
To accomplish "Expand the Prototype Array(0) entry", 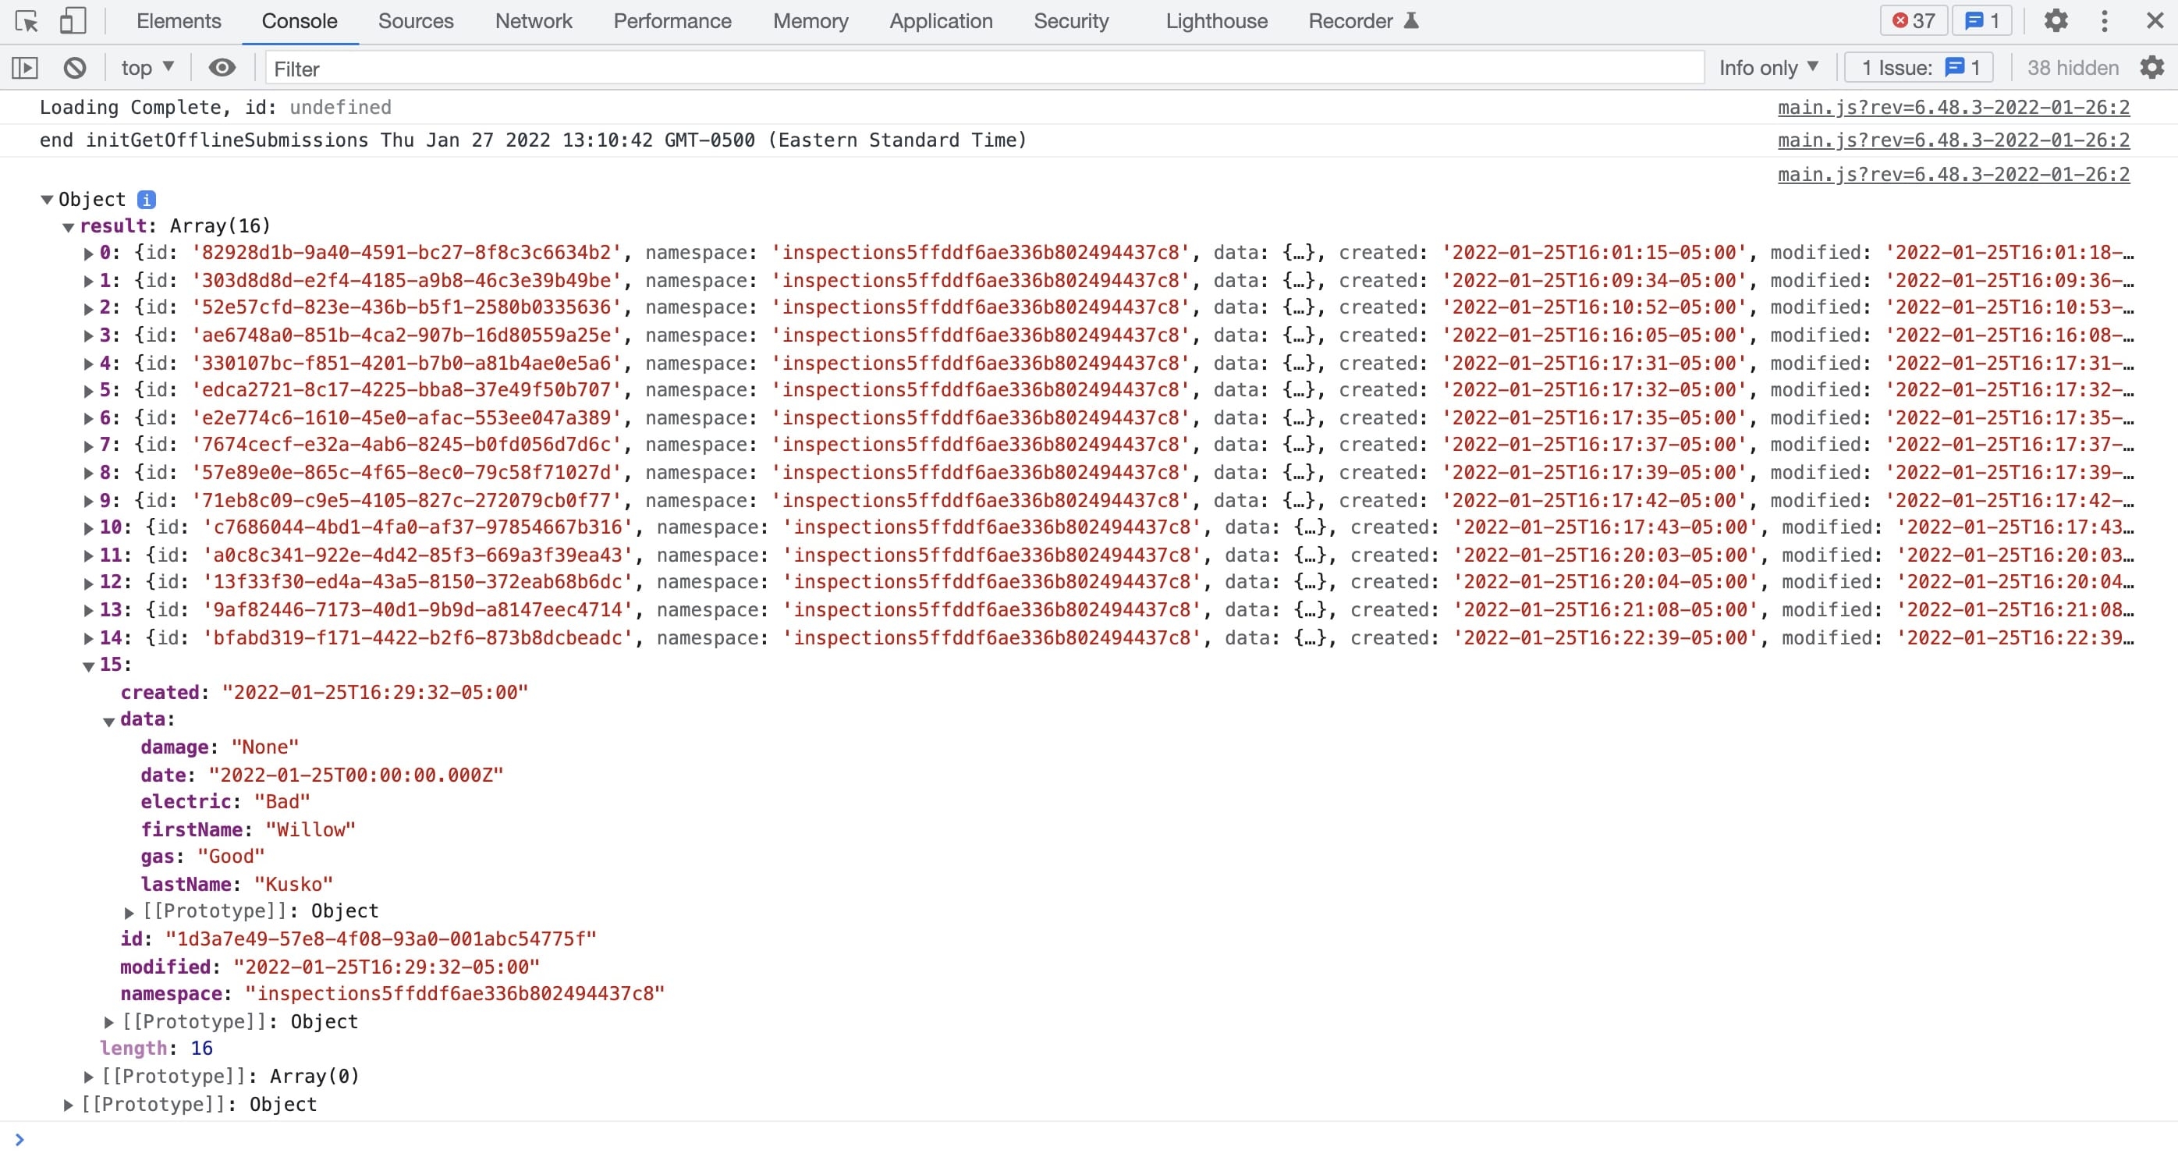I will click(x=89, y=1077).
